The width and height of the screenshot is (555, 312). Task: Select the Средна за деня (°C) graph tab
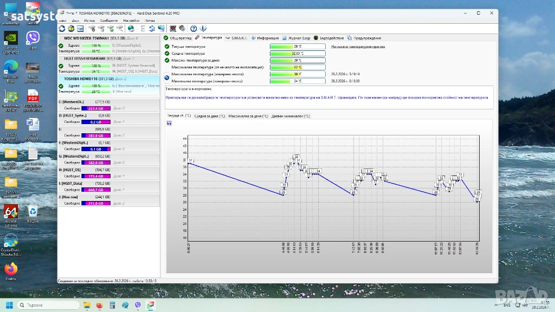210,116
